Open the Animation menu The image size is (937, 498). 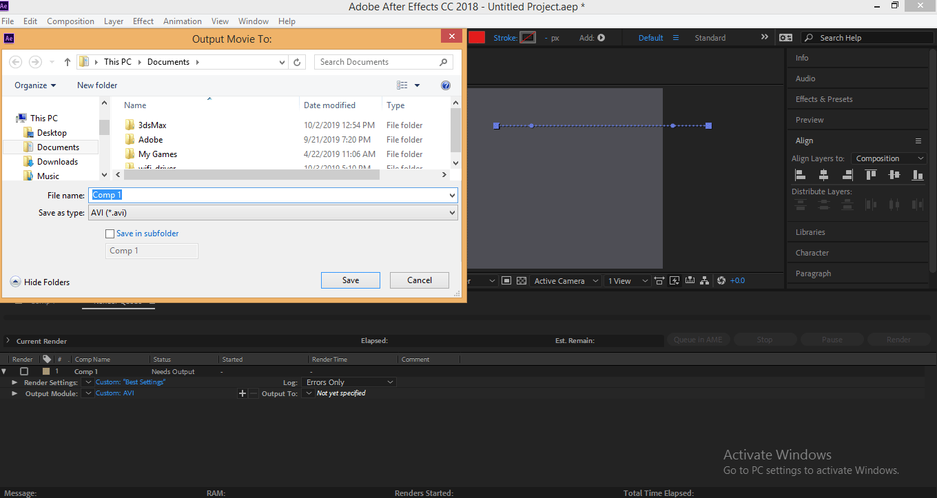[183, 21]
